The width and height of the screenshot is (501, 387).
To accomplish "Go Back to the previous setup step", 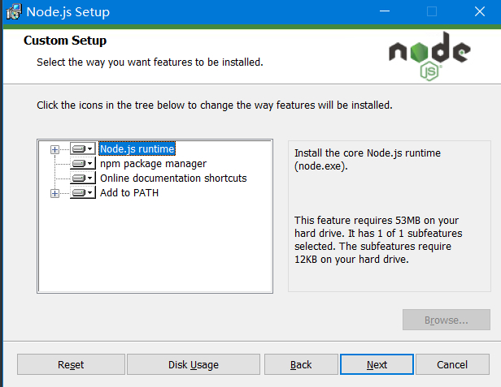I will [x=301, y=364].
